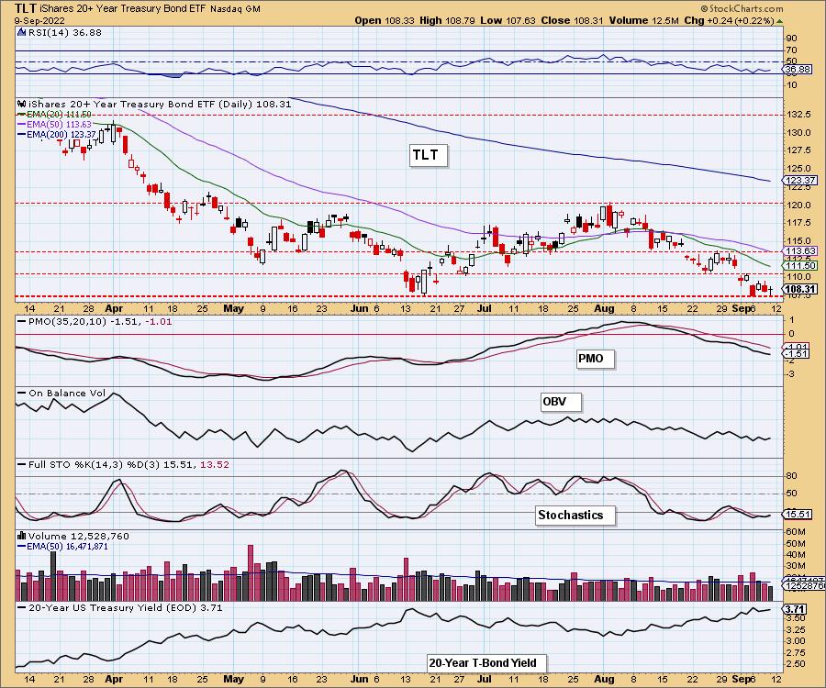Select the EMA(200) 123.37 legend entry
826x688 pixels.
point(56,134)
